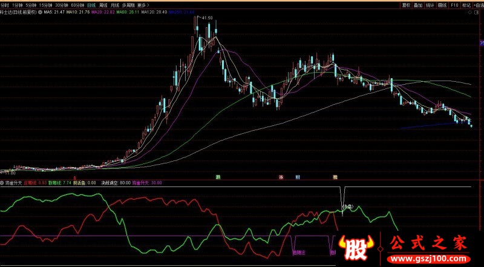484x267 pixels.
Task: Click the 梢舌鱼: 0.00 label
Action: coord(85,183)
